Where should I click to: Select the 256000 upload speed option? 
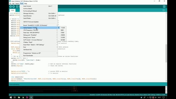(x=62, y=35)
